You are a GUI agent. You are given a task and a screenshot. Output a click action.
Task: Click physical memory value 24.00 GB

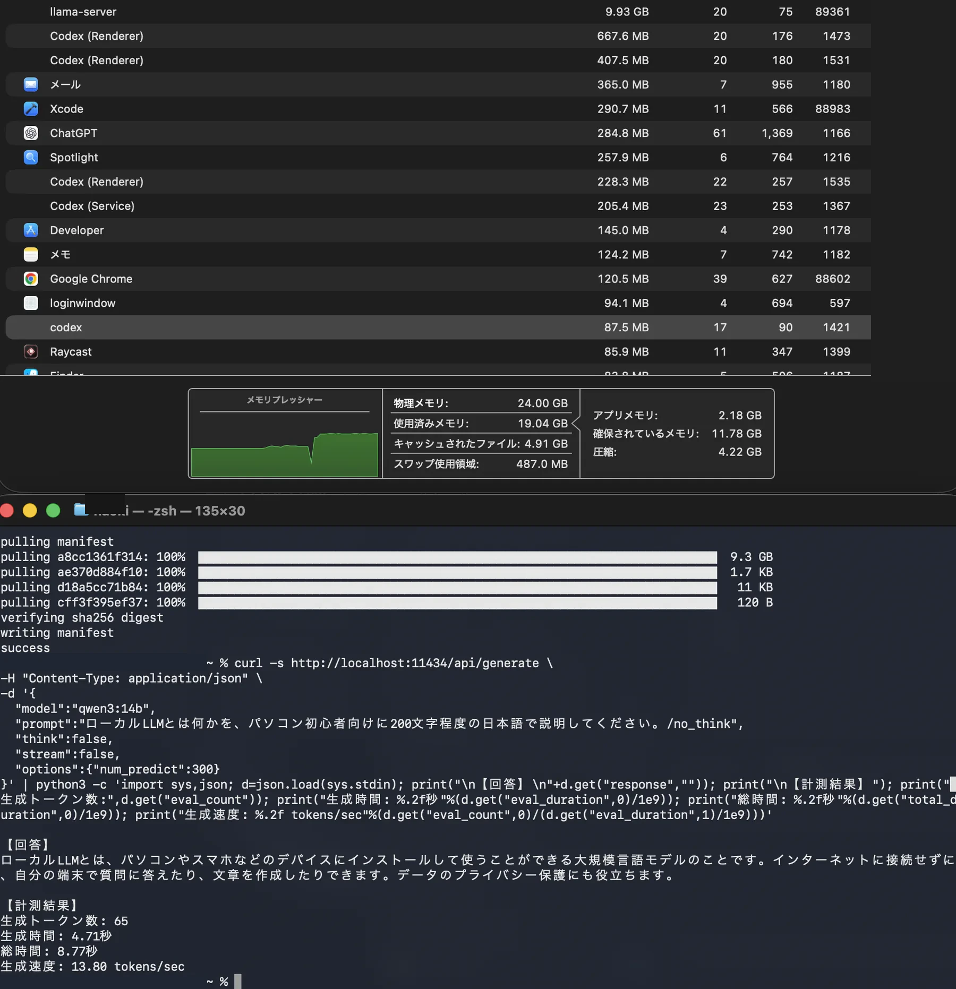(543, 403)
